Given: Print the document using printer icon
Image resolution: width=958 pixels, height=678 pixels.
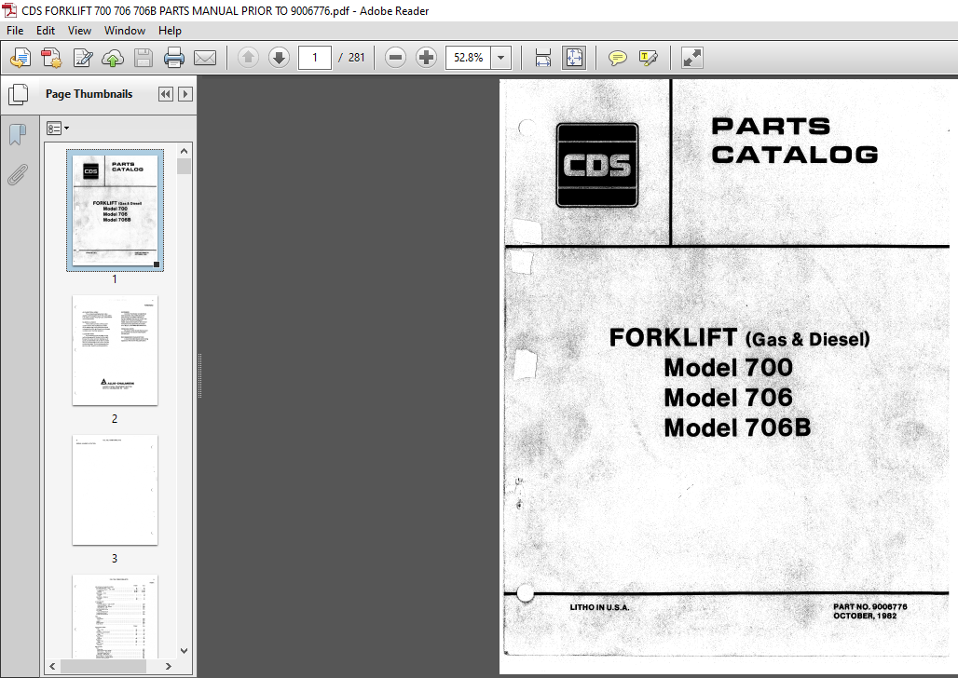Looking at the screenshot, I should pyautogui.click(x=174, y=58).
